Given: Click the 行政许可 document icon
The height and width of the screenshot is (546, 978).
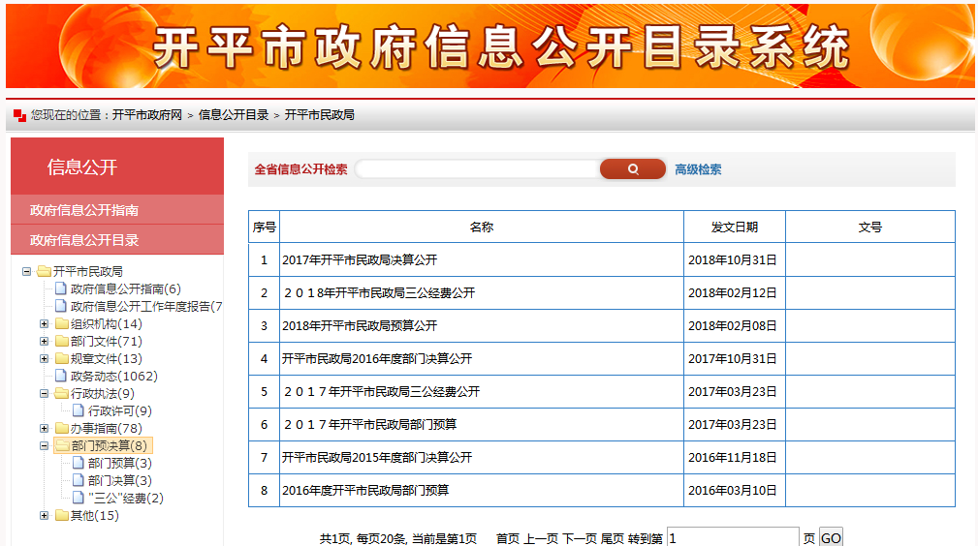Looking at the screenshot, I should (79, 411).
